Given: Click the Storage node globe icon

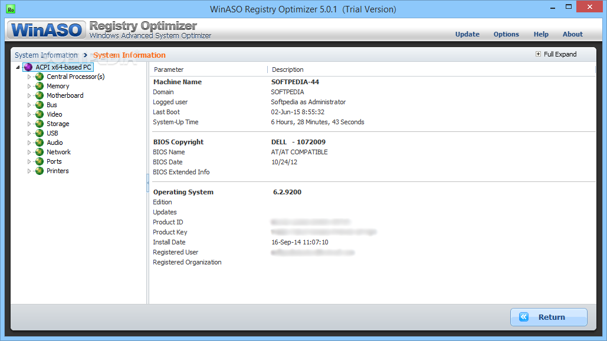Looking at the screenshot, I should 40,124.
